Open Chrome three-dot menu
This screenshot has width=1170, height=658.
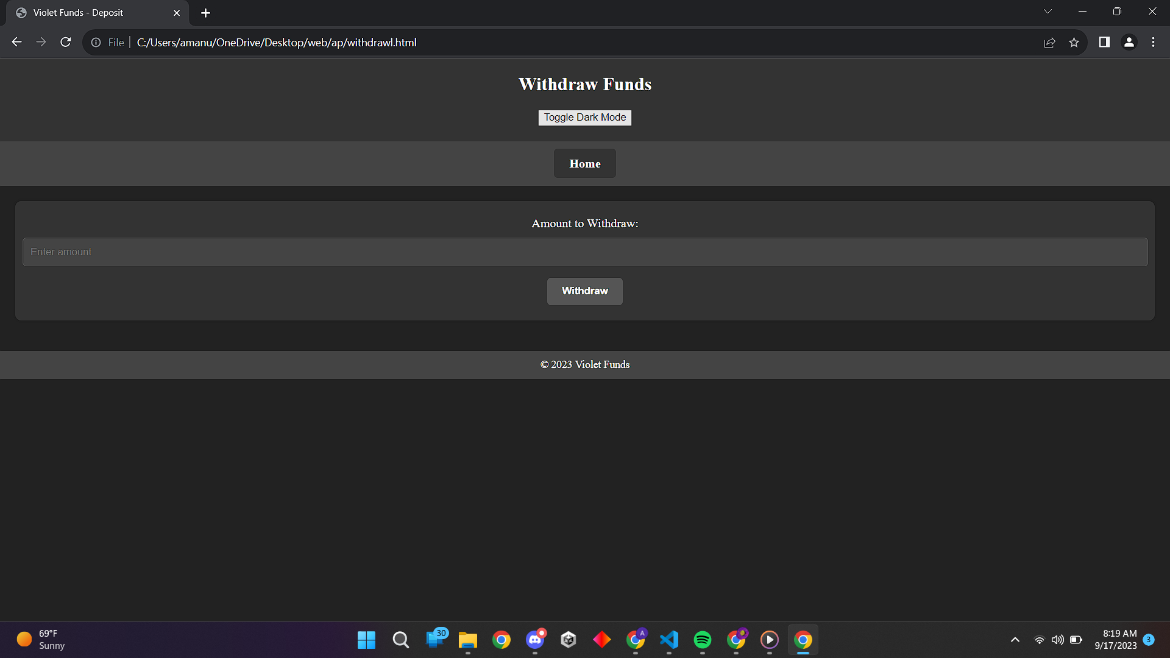(1153, 42)
